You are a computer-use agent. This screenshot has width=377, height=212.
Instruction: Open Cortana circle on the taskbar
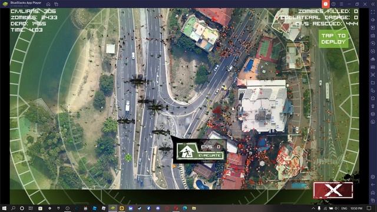(x=22, y=208)
